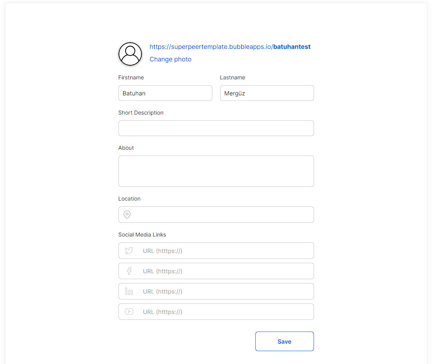The height and width of the screenshot is (364, 434).
Task: Select the Facebook URL input field
Action: [x=216, y=271]
